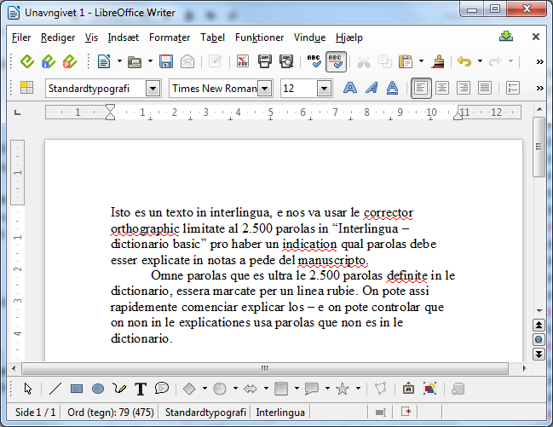The image size is (553, 427).
Task: Open the Hjælp menu
Action: 349,38
